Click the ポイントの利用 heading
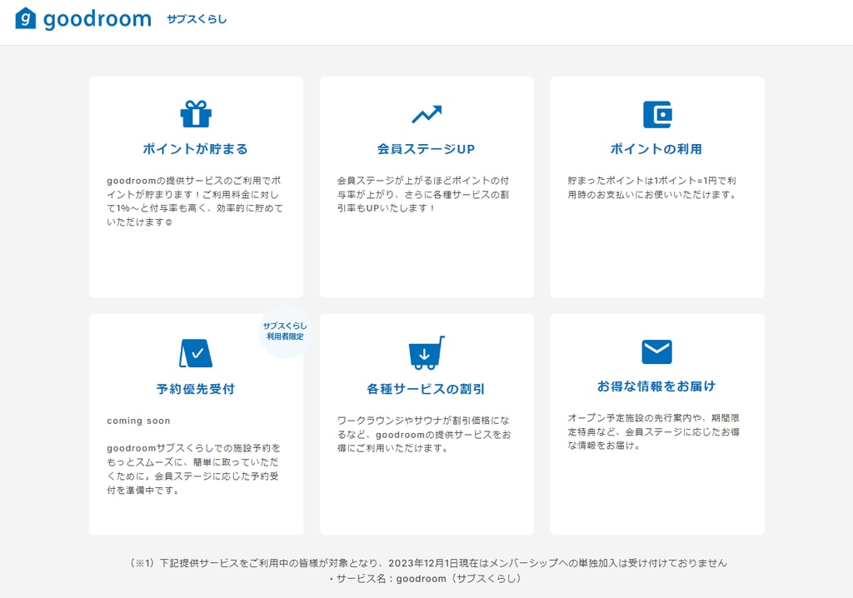 (x=656, y=149)
